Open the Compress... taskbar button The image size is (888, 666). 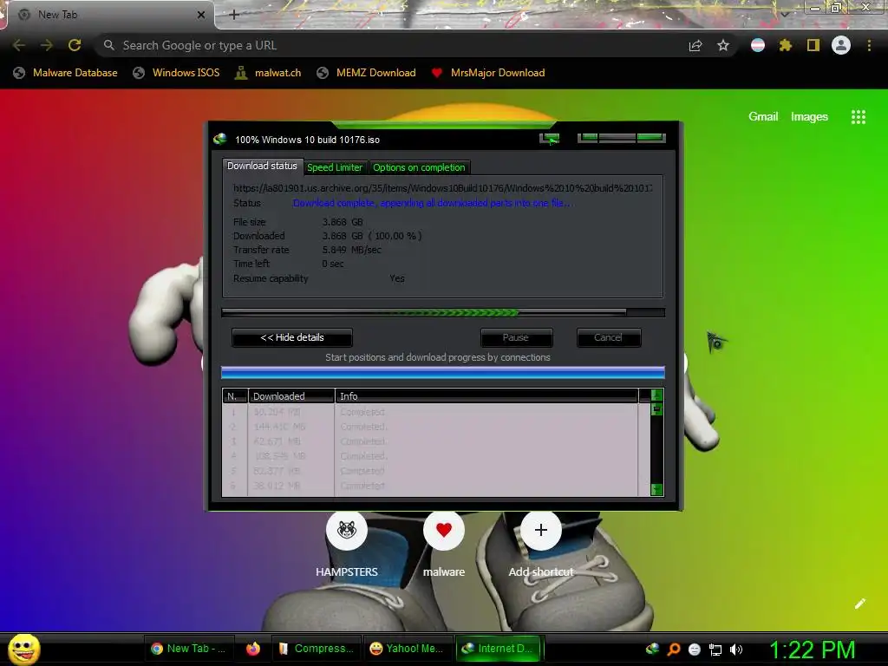click(317, 649)
